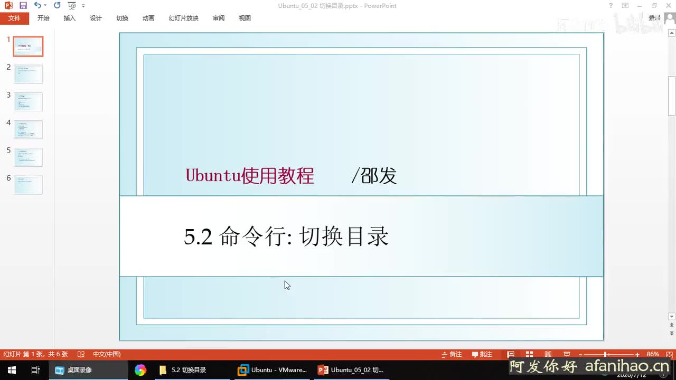
Task: Open the 切换 ribbon tab
Action: coord(122,18)
